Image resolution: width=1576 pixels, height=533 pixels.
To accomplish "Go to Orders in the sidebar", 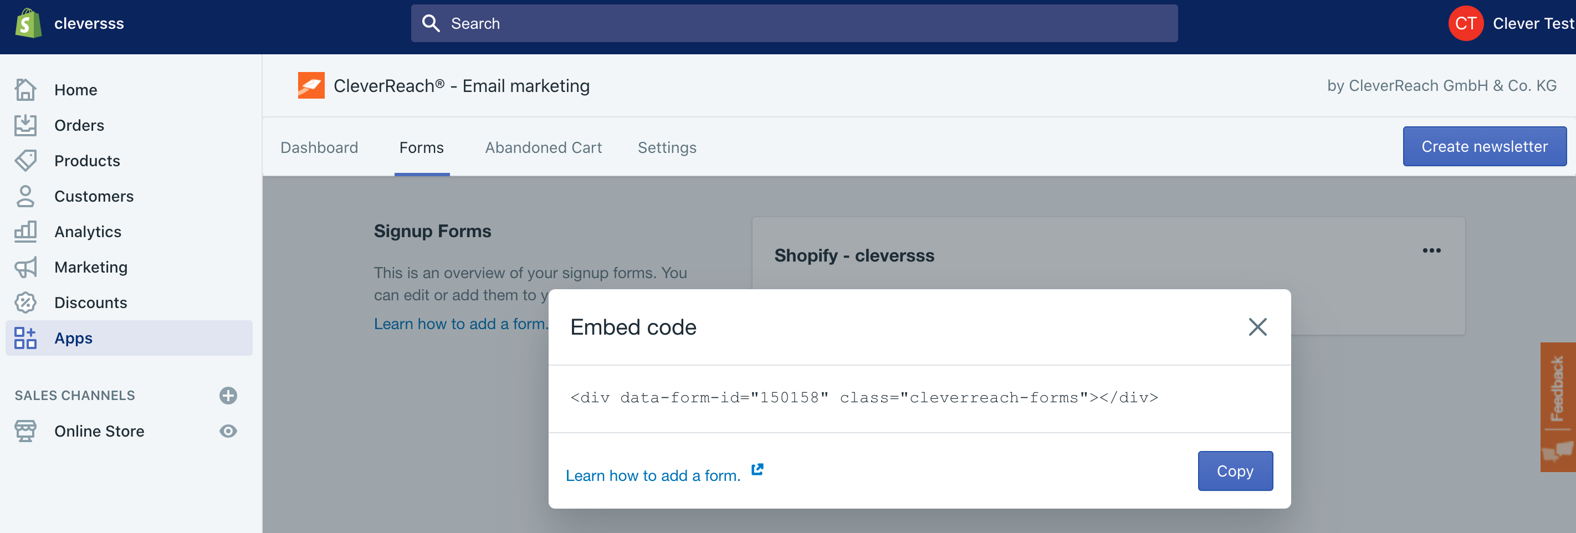I will (79, 125).
